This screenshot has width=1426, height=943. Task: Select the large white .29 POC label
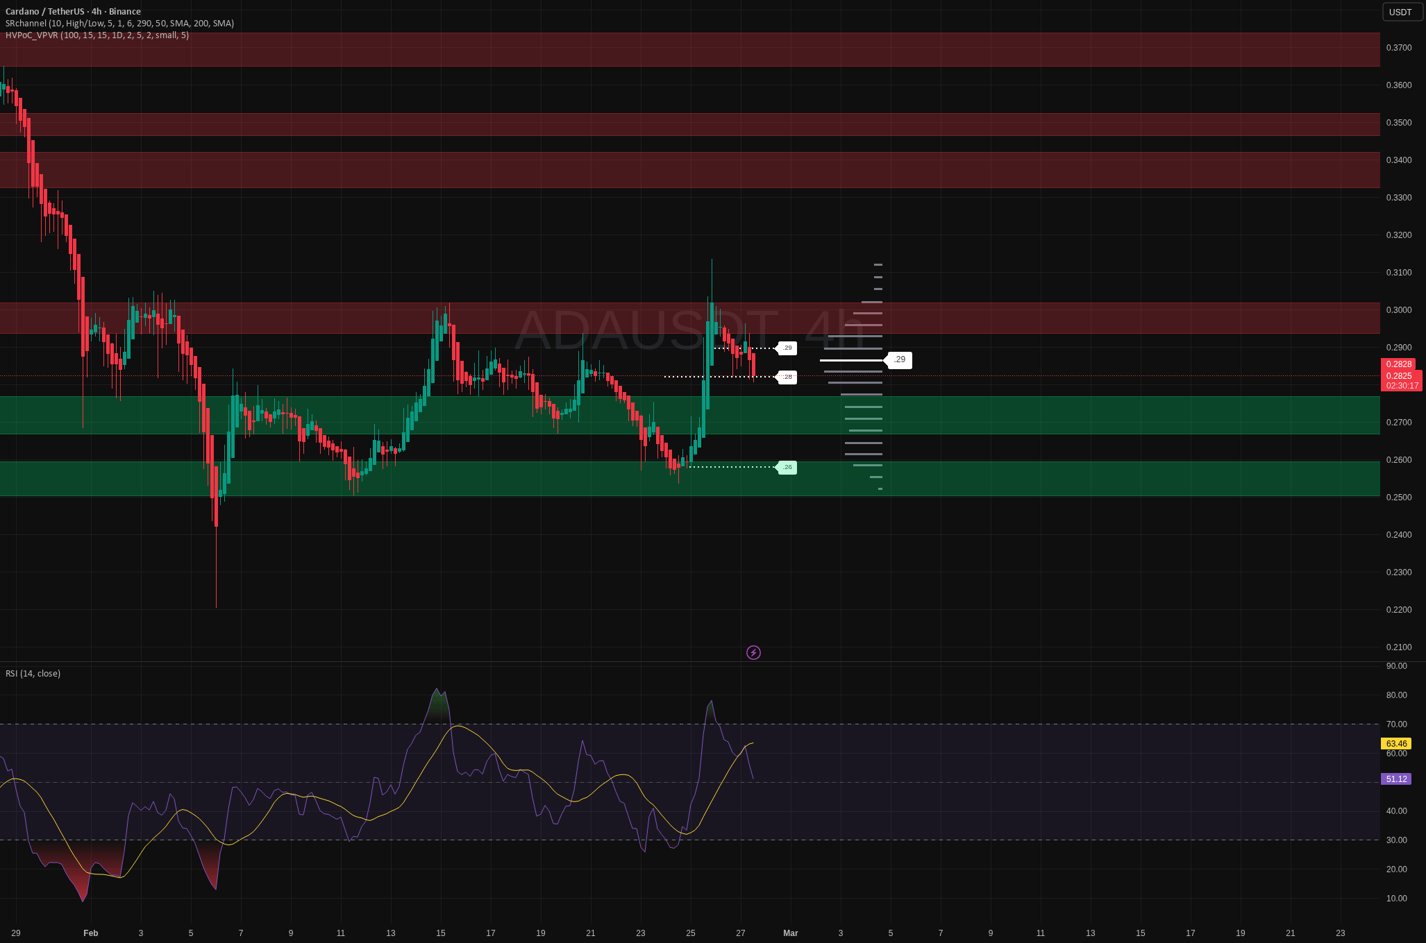coord(899,359)
